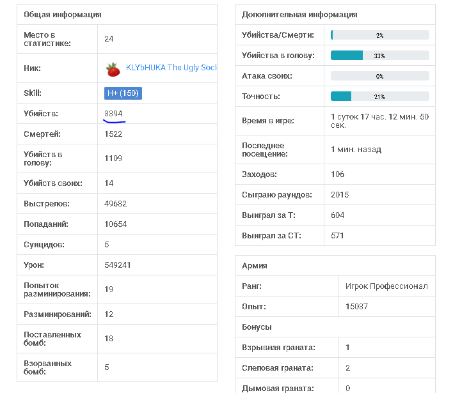Click the Убийства/Смерти 2% progress bar

(x=379, y=35)
